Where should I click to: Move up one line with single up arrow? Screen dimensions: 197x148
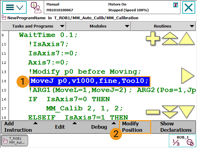187,38
